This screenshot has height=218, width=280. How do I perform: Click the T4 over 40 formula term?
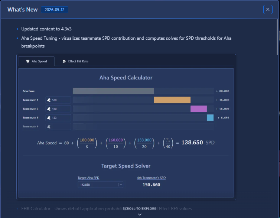(x=168, y=143)
